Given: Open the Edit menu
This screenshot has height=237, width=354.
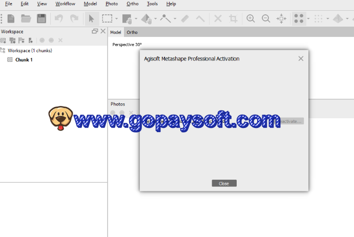Looking at the screenshot, I should click(x=25, y=4).
